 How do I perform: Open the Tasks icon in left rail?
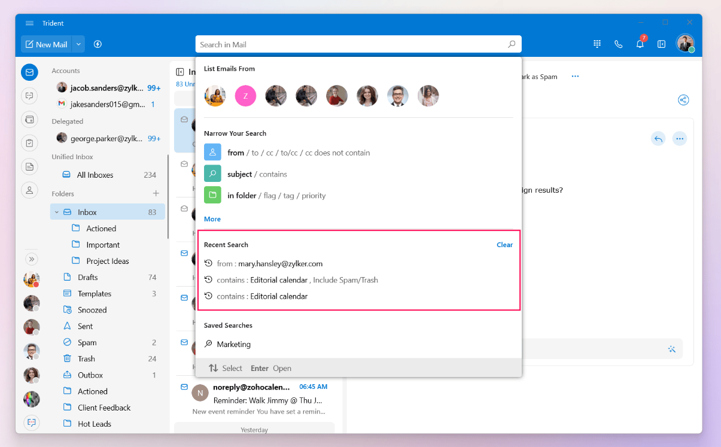tap(29, 142)
